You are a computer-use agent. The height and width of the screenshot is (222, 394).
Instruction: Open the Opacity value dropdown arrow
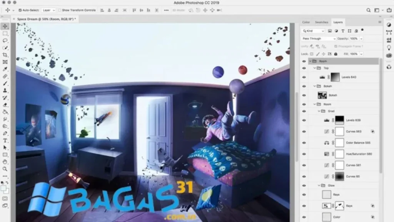tap(361, 39)
